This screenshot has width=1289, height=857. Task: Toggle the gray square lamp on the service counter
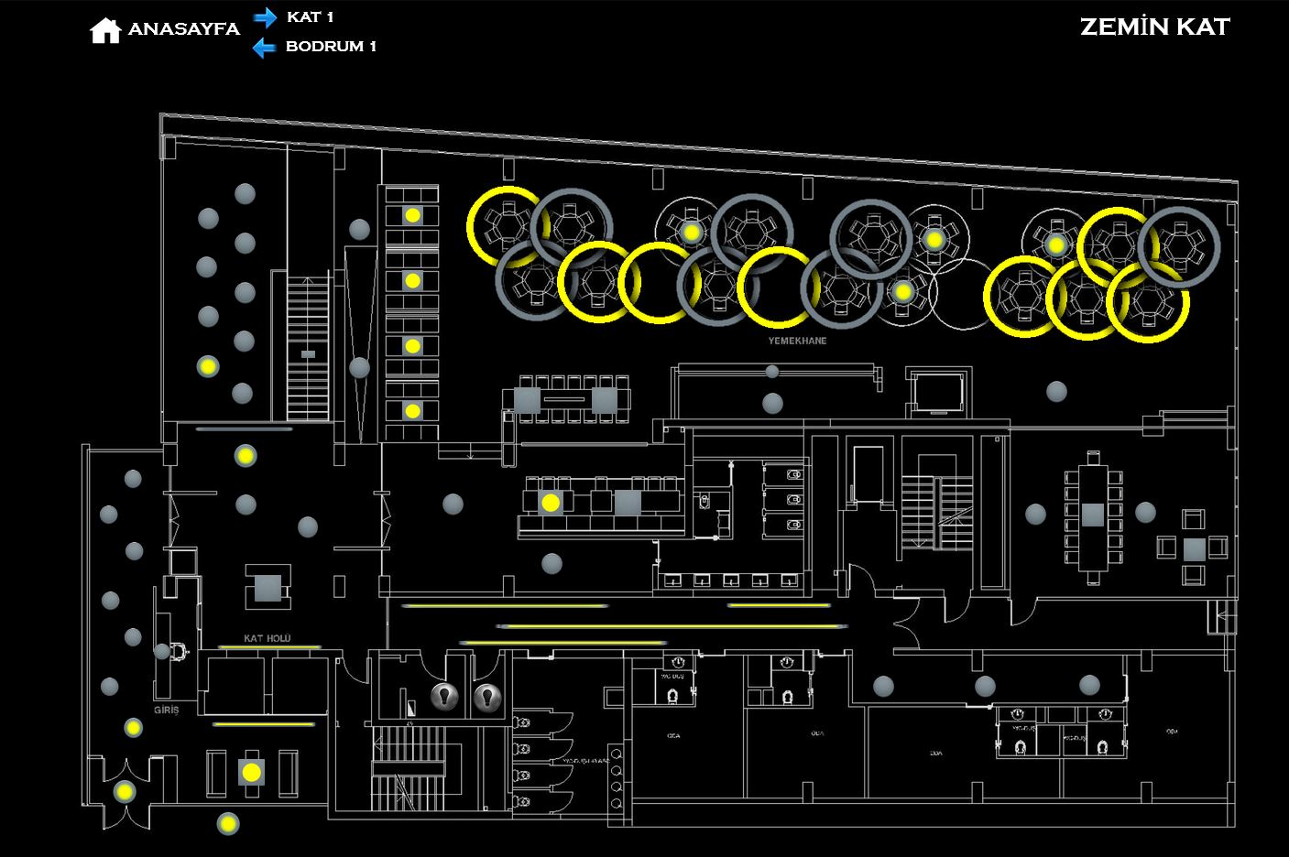(x=628, y=503)
